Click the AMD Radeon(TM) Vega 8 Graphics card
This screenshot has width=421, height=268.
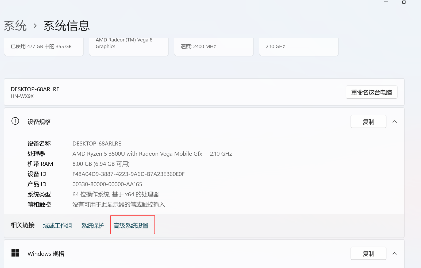tap(129, 47)
